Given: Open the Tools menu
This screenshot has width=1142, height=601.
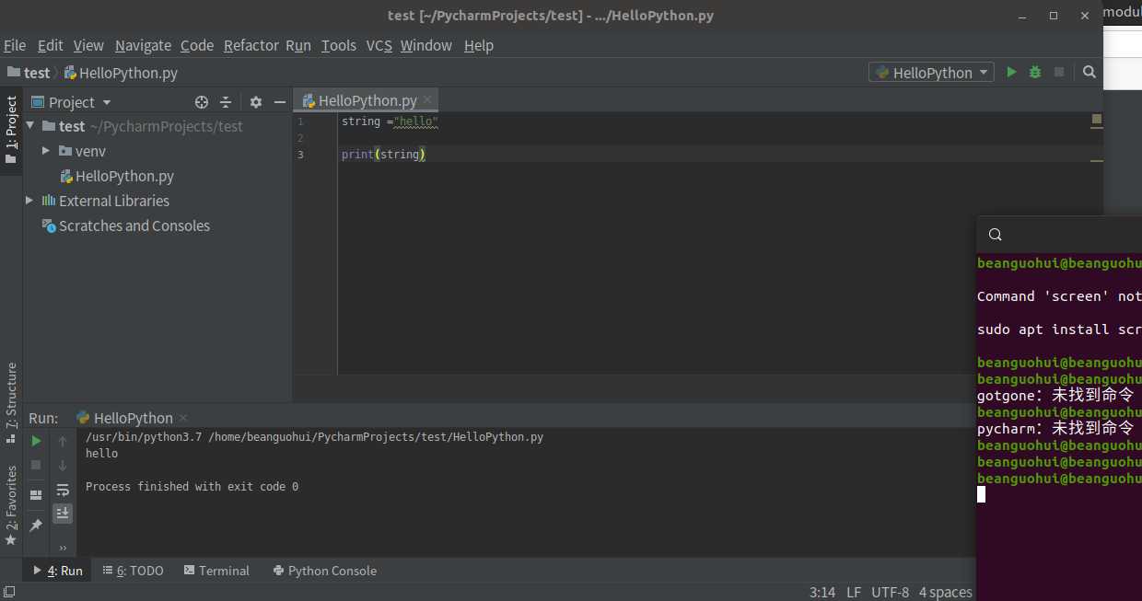Looking at the screenshot, I should pyautogui.click(x=339, y=45).
